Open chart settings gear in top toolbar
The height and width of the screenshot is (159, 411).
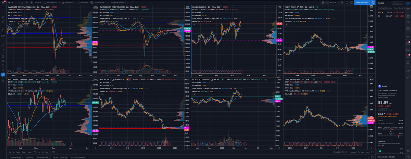click(342, 3)
